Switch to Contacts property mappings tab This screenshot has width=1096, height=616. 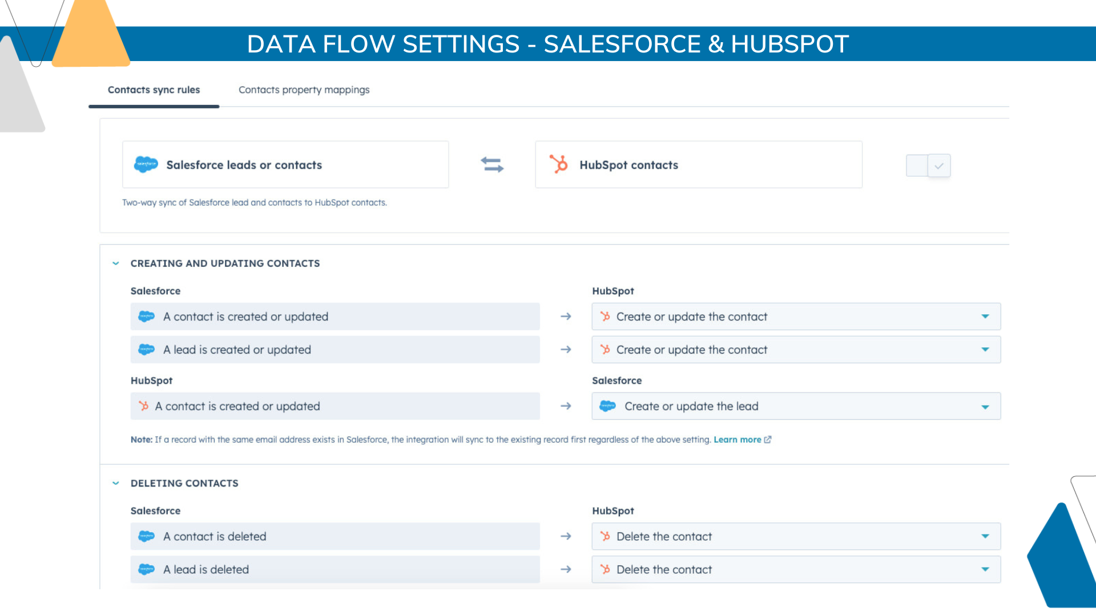click(x=304, y=90)
